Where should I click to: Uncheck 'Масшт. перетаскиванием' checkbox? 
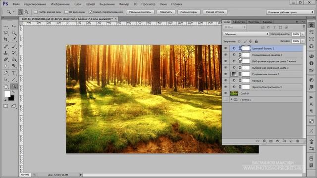[x=91, y=12]
